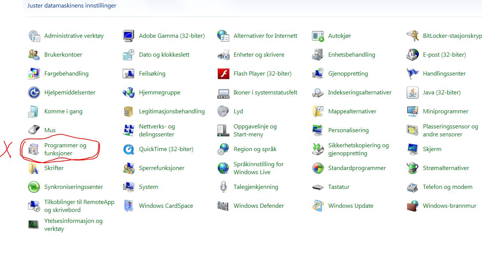This screenshot has height=272, width=482.
Task: Open the Fargebehandling color icon
Action: tap(34, 74)
